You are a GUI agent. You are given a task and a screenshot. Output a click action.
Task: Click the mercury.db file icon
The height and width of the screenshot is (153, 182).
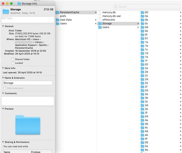100,12
